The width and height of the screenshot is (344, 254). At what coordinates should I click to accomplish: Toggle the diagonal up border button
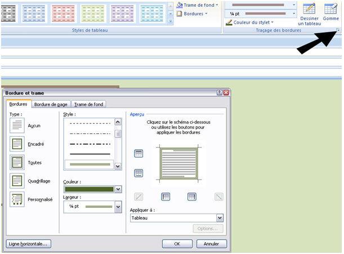click(x=139, y=197)
